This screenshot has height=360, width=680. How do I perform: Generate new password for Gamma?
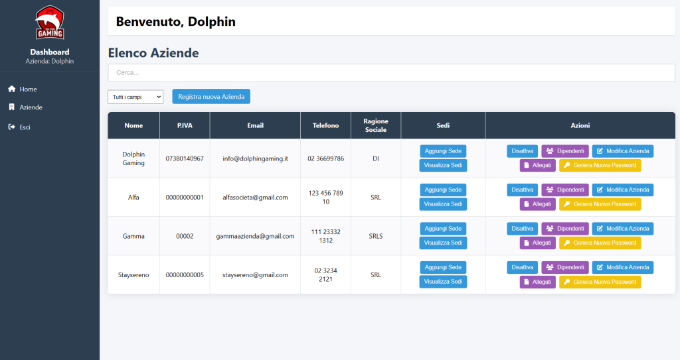pyautogui.click(x=600, y=243)
